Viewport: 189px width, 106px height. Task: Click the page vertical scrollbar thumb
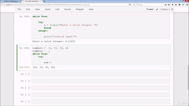coord(188,77)
